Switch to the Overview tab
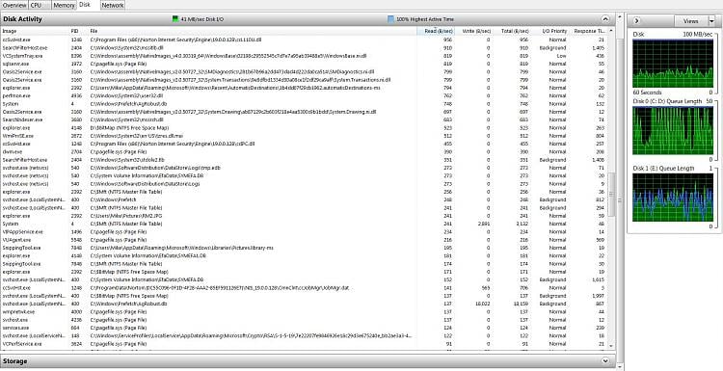Image resolution: width=723 pixels, height=371 pixels. (x=14, y=5)
